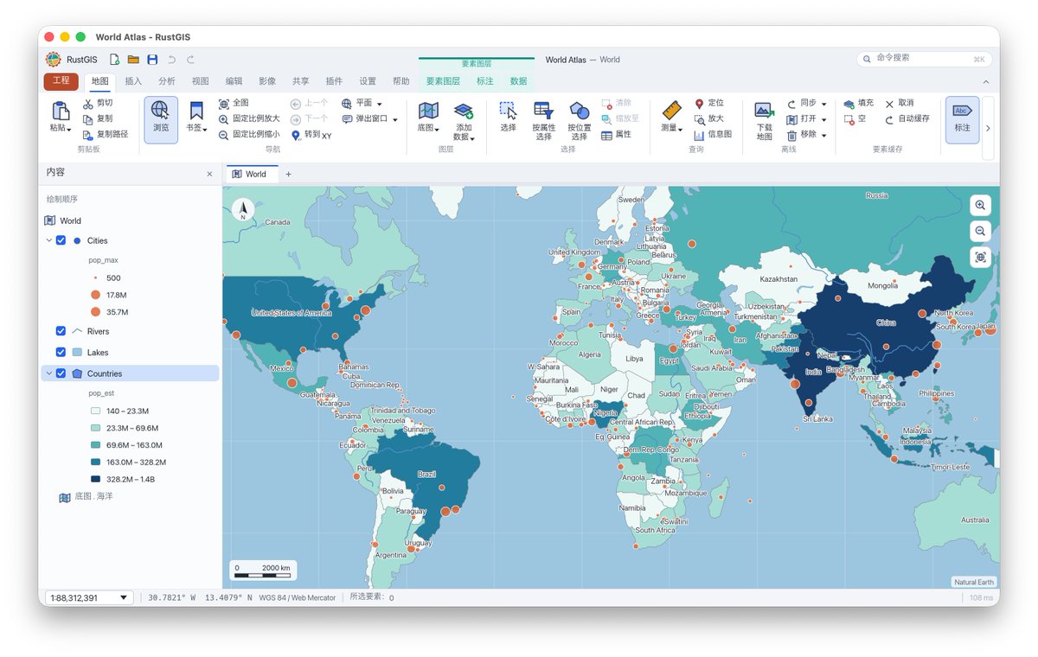Open the map scale dropdown 1:88,312,391
The image size is (1038, 657).
[x=89, y=597]
